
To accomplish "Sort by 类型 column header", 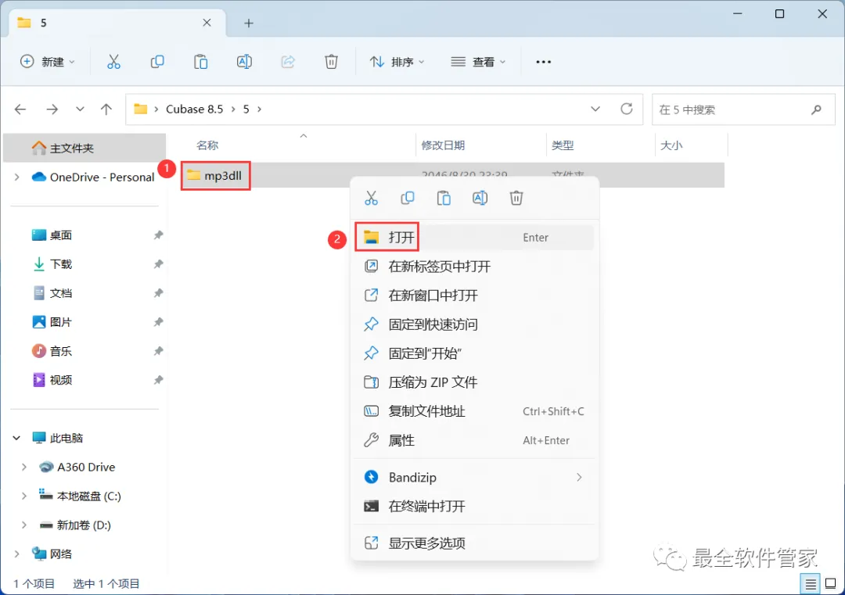I will coord(563,145).
